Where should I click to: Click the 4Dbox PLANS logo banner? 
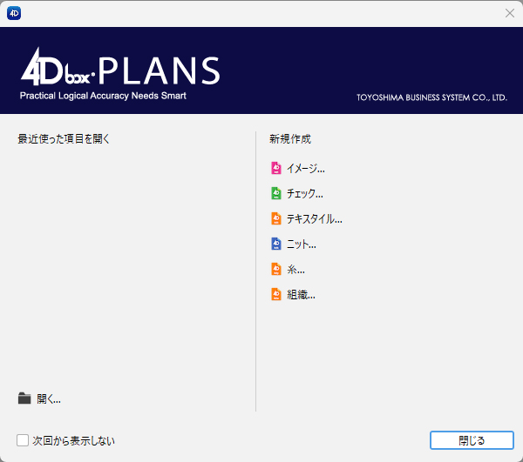(120, 68)
